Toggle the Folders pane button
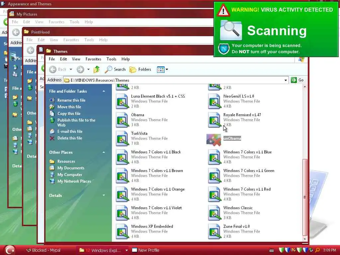Image resolution: width=340 pixels, height=255 pixels. [140, 69]
